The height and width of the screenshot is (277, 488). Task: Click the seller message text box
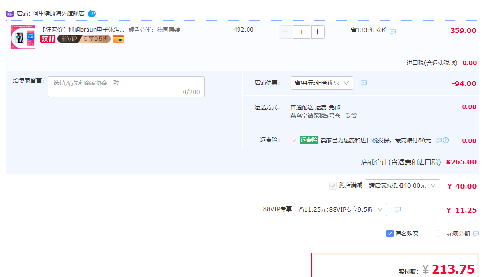pyautogui.click(x=126, y=87)
